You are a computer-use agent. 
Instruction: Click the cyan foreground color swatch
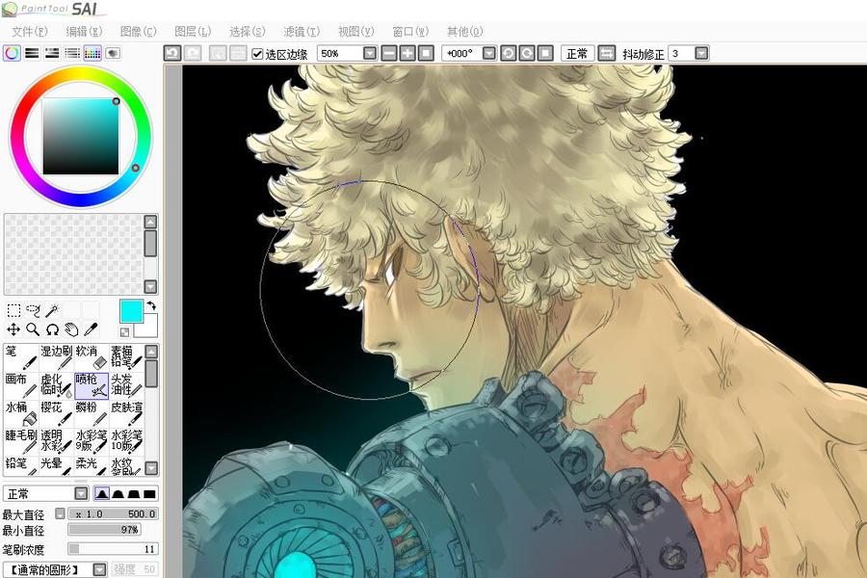point(131,311)
